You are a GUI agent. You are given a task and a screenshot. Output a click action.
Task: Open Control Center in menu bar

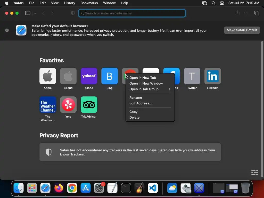[222, 3]
